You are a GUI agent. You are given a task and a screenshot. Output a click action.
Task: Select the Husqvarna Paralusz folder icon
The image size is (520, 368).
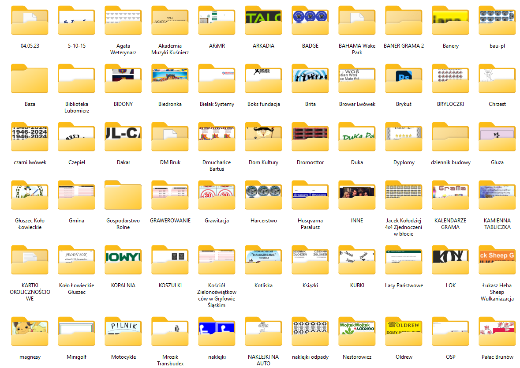coord(310,195)
